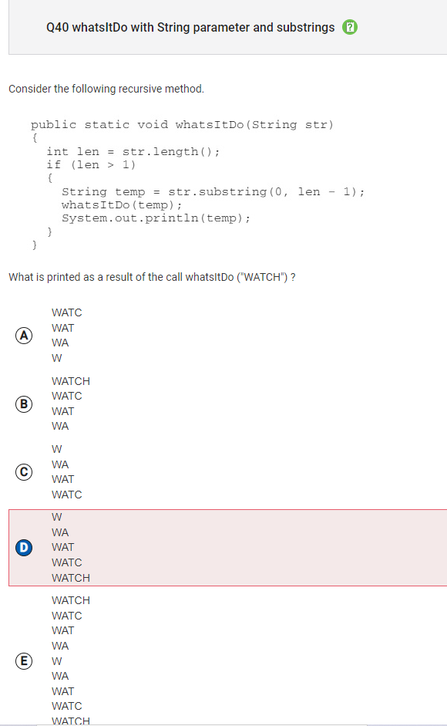Click the Q40 whatsItDo question title
This screenshot has height=726, width=447.
tap(190, 27)
